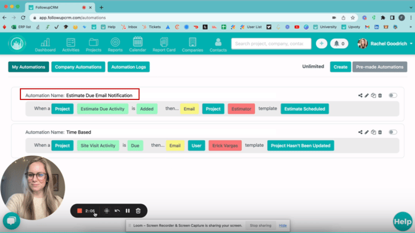Open the Calendar view
Screen dimensions: 415x233
pos(138,45)
